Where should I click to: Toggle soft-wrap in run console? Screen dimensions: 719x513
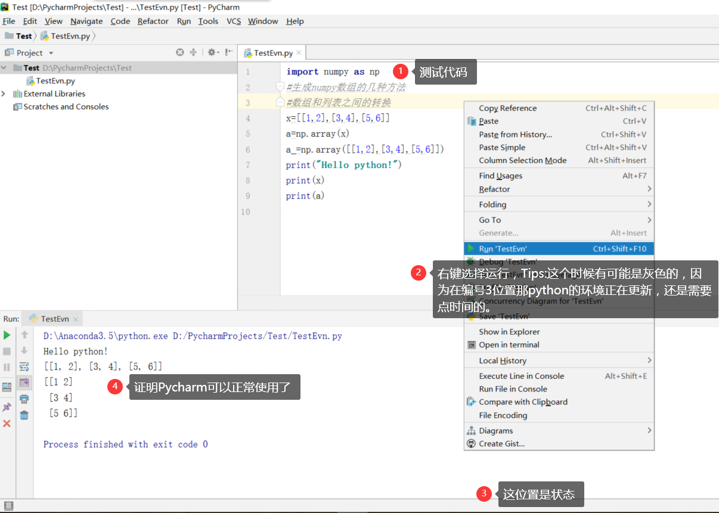pos(24,367)
